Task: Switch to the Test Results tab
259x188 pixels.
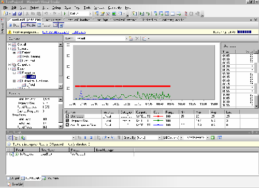Action: (31, 178)
